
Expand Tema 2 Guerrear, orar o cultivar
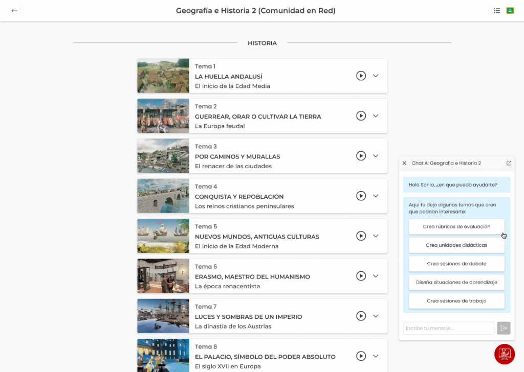click(x=376, y=116)
